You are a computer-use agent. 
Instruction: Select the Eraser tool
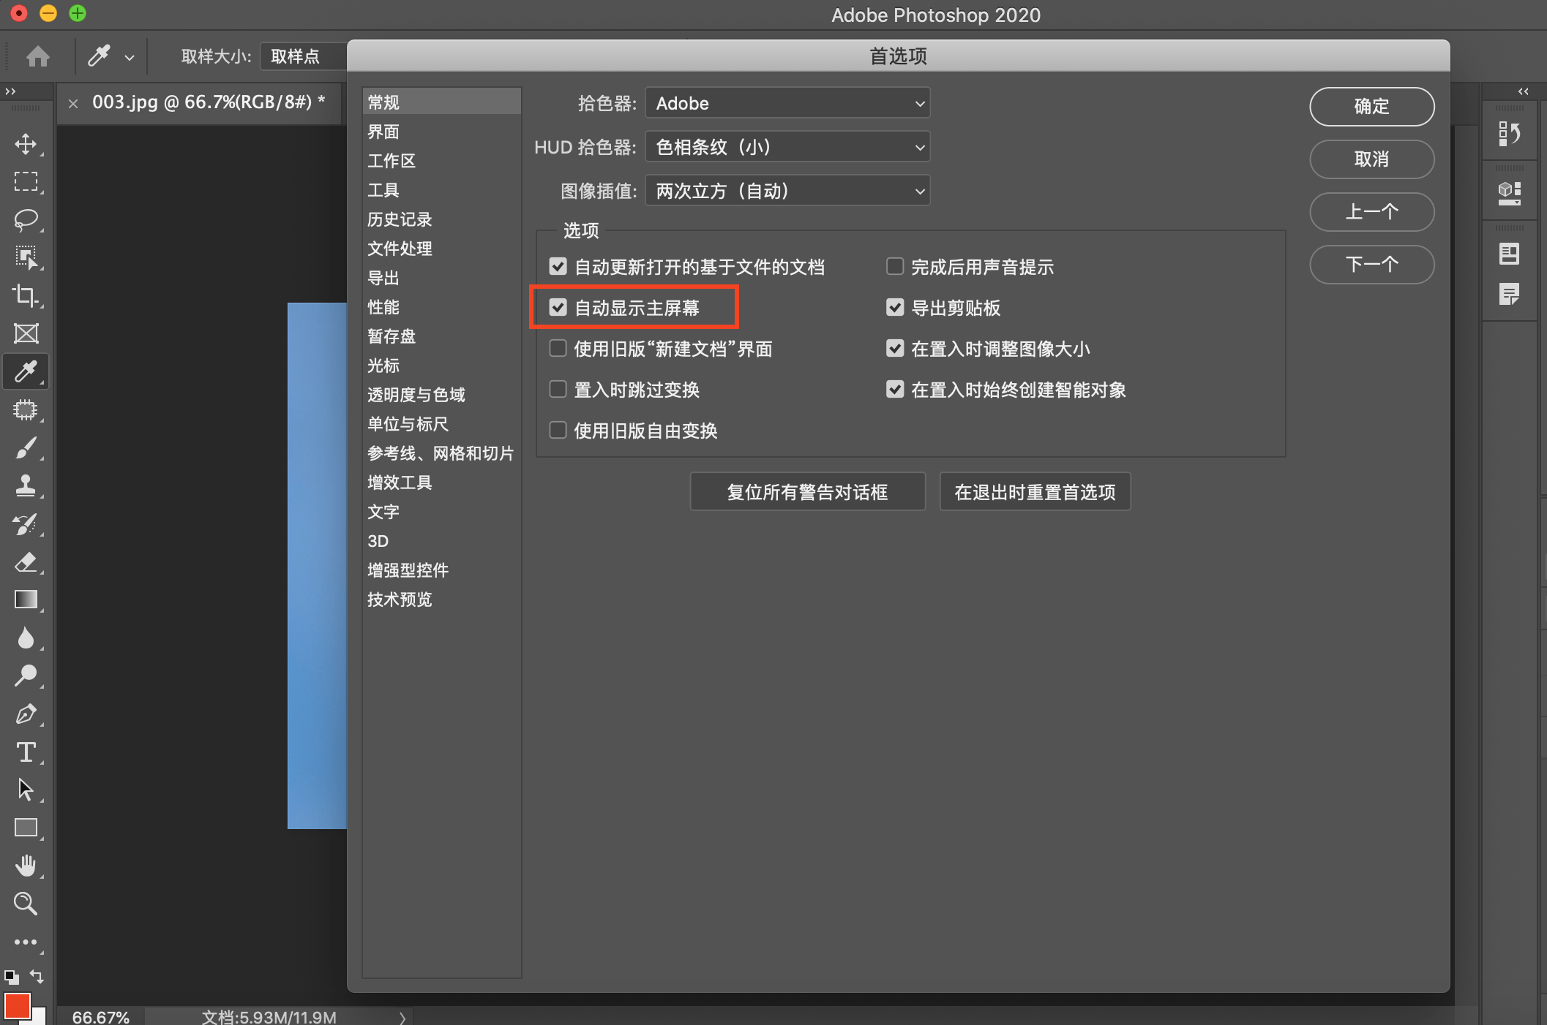tap(26, 561)
